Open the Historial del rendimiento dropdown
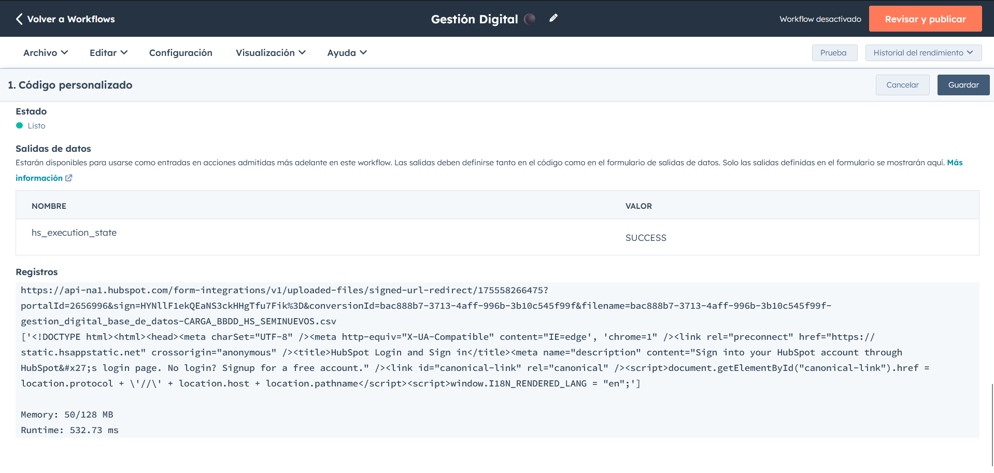The image size is (994, 473). pyautogui.click(x=922, y=52)
